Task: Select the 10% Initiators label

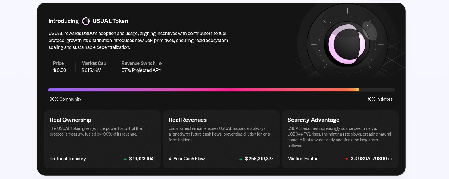Action: [380, 99]
